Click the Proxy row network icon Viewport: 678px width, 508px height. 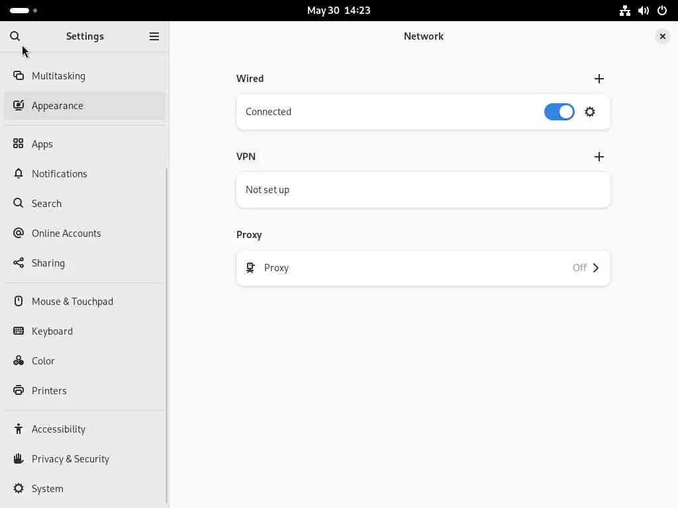pyautogui.click(x=250, y=268)
